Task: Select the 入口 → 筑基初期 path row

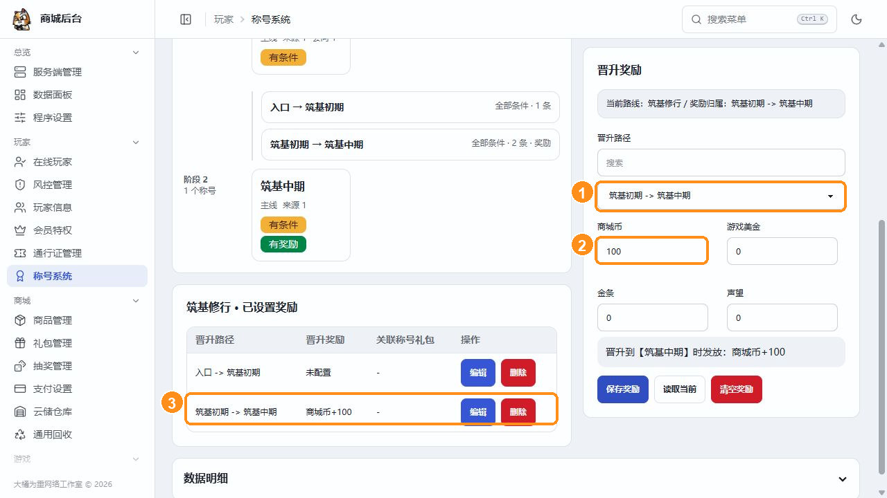Action: 410,107
